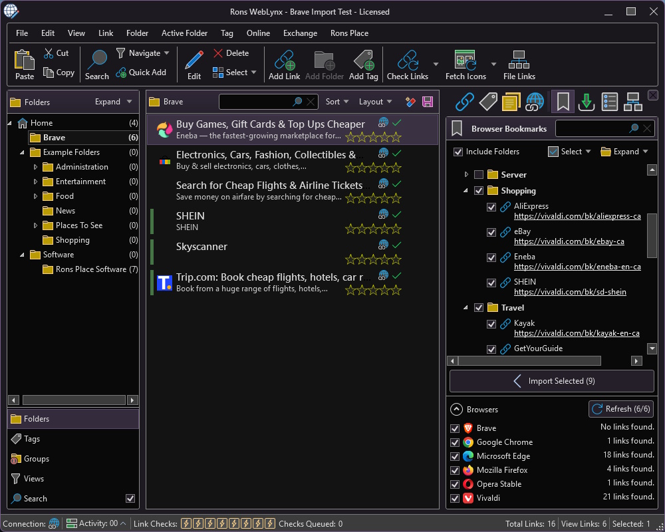Open the Edit menu
Image resolution: width=665 pixels, height=532 pixels.
pyautogui.click(x=47, y=33)
